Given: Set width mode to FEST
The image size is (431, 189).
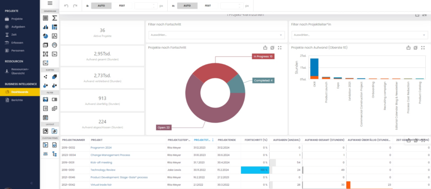Looking at the screenshot, I should (122, 6).
